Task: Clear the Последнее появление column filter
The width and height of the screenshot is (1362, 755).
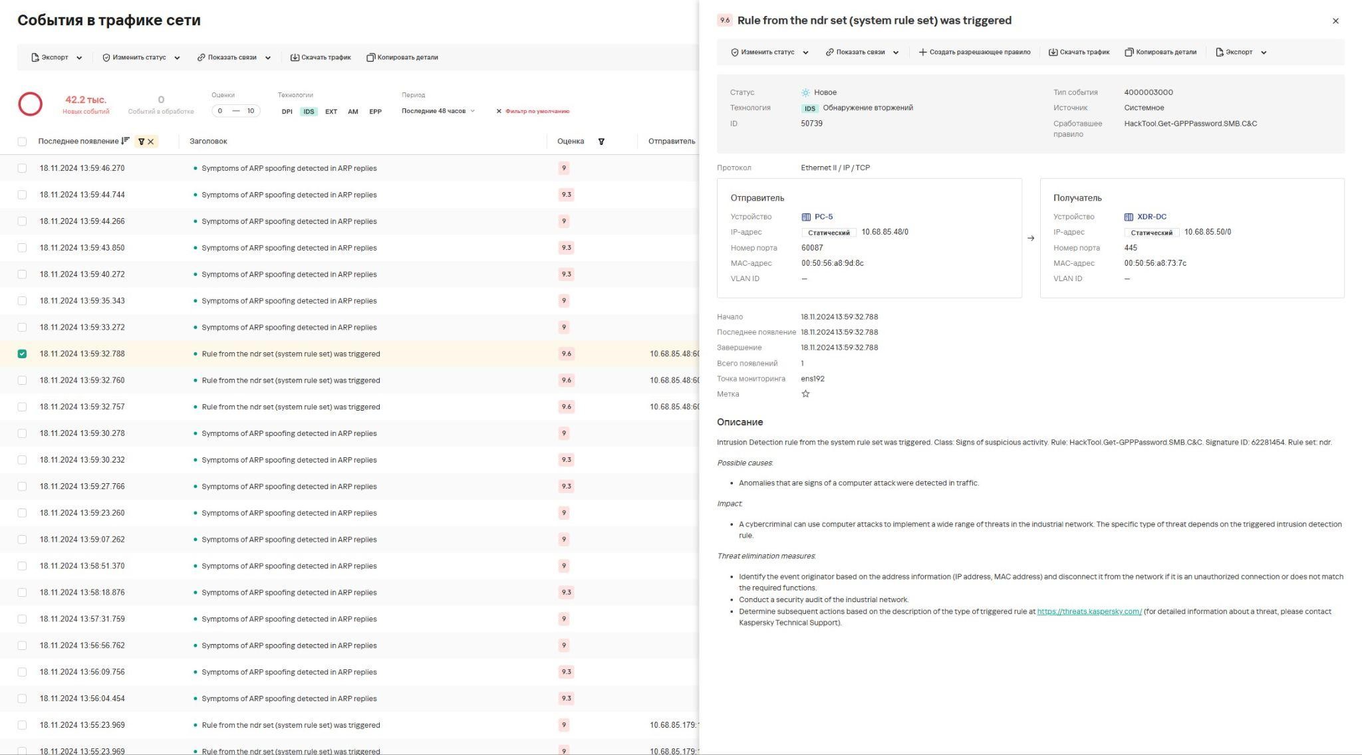Action: tap(151, 142)
